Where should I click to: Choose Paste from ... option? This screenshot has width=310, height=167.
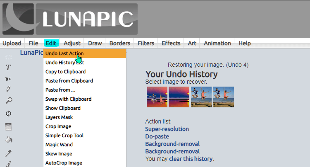pos(85,90)
